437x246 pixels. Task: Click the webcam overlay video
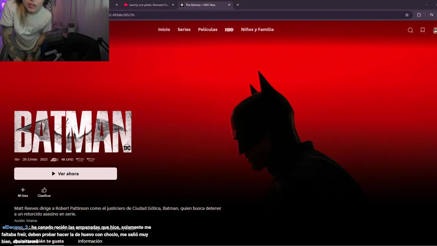pyautogui.click(x=54, y=30)
